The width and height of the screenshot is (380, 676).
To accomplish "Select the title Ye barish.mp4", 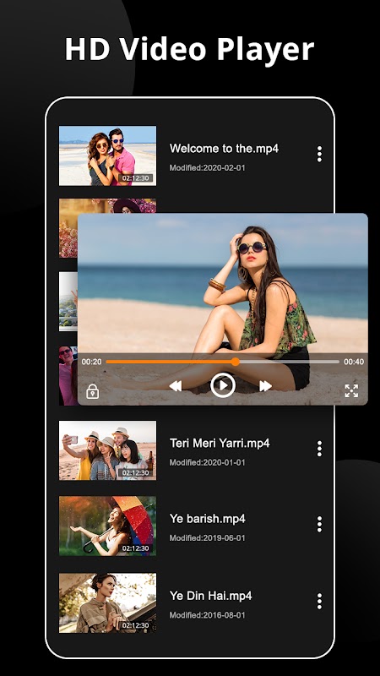I will click(207, 519).
